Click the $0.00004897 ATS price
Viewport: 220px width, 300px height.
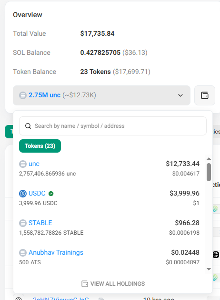[x=182, y=262]
